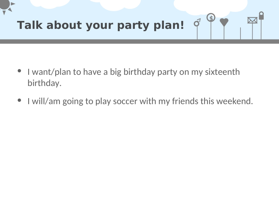279x210 pixels.
Task: Click the male symbol icon on the pole
Action: (x=197, y=23)
